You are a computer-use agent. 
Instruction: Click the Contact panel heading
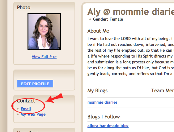pyautogui.click(x=26, y=101)
